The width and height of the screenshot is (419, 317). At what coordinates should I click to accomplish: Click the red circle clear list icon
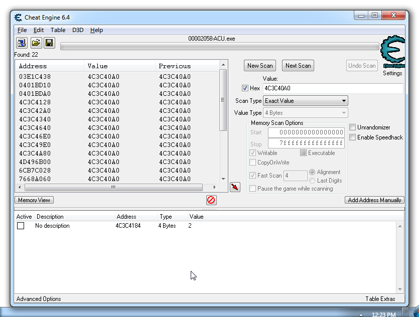click(x=211, y=200)
